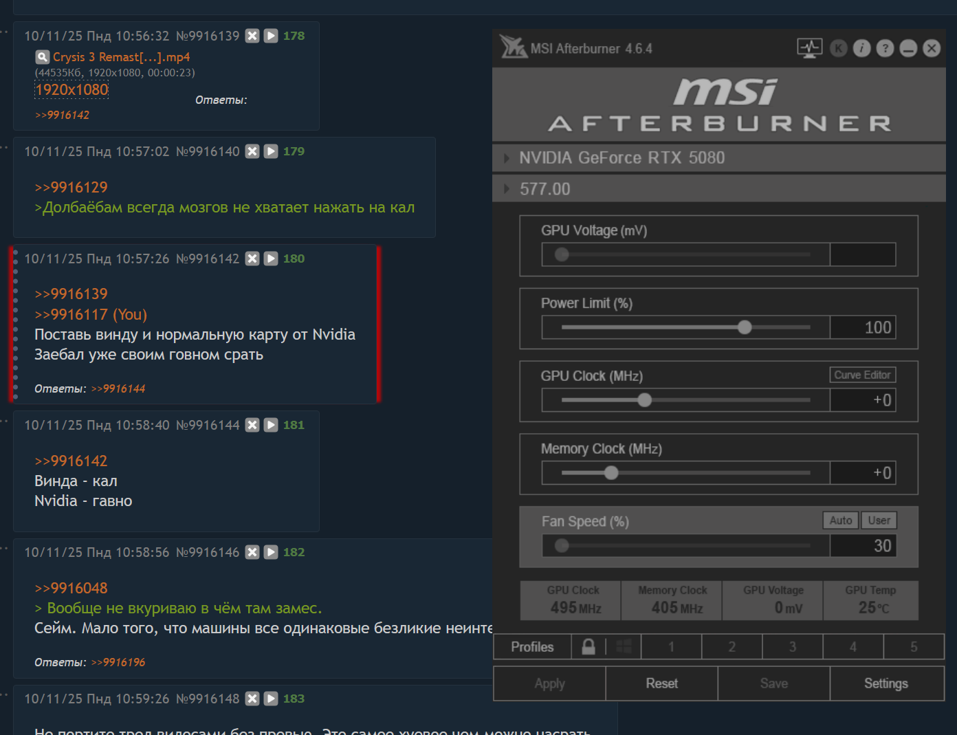Follow the >>9916139 quote link
The width and height of the screenshot is (957, 735).
click(71, 294)
